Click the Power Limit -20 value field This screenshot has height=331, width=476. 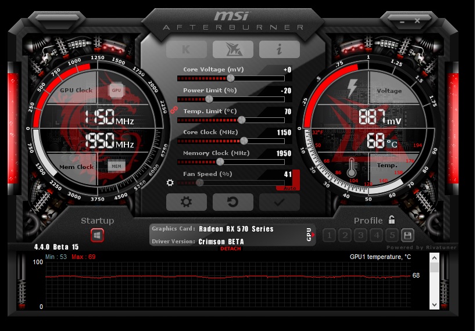(286, 91)
